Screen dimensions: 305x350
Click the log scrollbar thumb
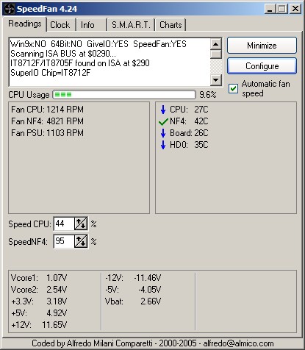[x=216, y=54]
